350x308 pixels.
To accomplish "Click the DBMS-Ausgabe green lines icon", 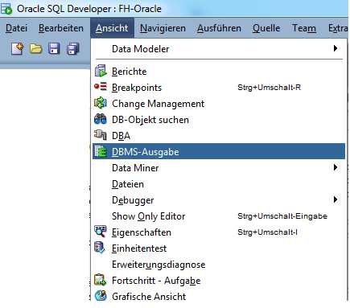I will (101, 151).
